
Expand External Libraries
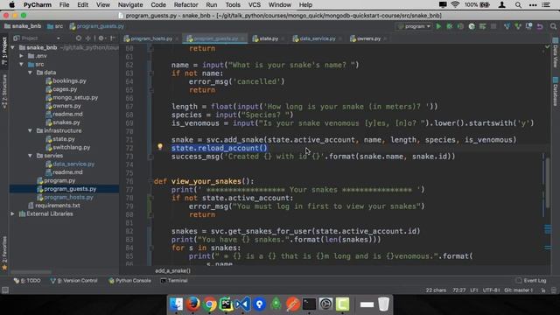13,213
